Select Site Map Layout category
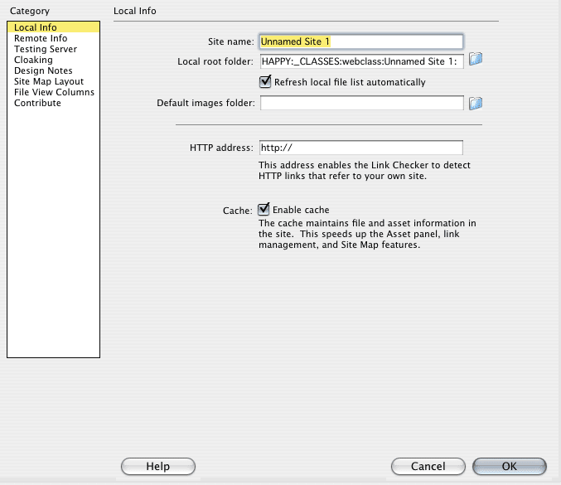Viewport: 561px width, 485px height. (49, 81)
